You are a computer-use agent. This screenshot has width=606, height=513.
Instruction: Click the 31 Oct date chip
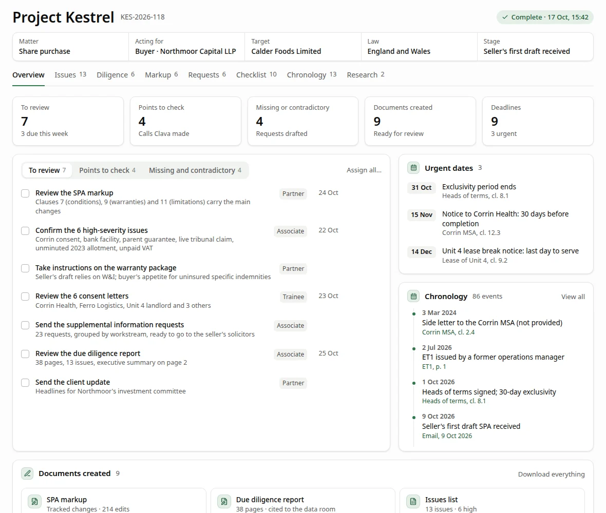click(x=421, y=188)
